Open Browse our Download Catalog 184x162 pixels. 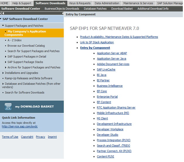point(26,46)
